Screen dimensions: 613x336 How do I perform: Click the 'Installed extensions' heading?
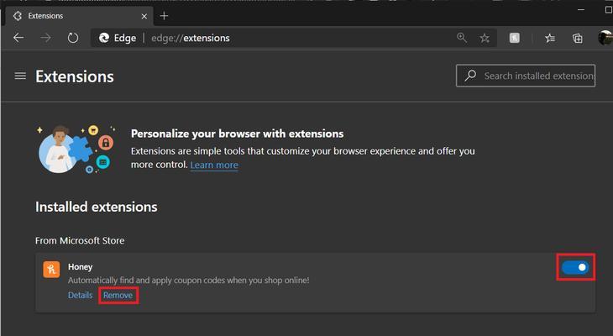[97, 207]
